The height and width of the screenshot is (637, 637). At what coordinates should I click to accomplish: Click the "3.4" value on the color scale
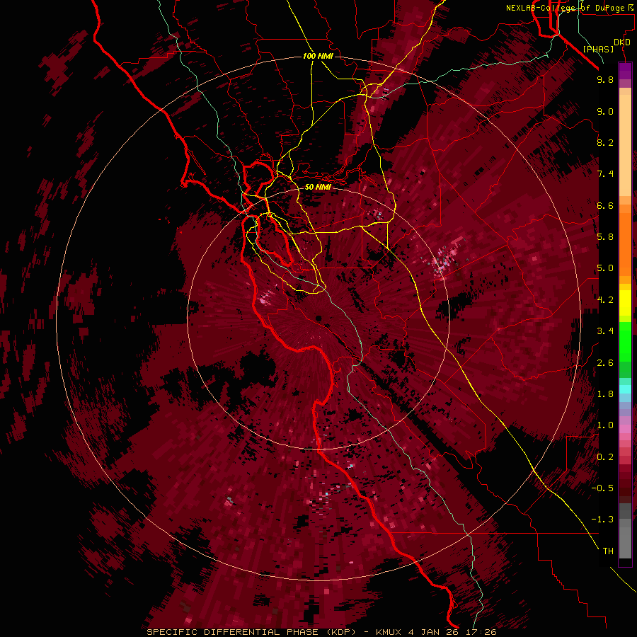(605, 331)
